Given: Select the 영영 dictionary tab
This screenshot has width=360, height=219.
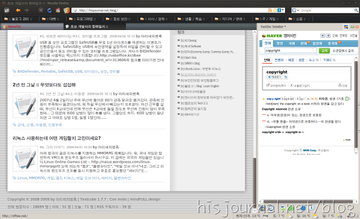Looking at the screenshot, I should 280,43.
